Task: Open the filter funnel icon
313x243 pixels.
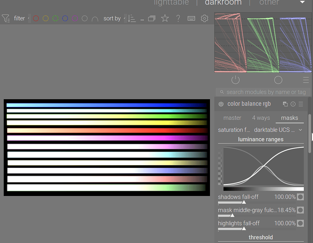Action: pyautogui.click(x=6, y=18)
